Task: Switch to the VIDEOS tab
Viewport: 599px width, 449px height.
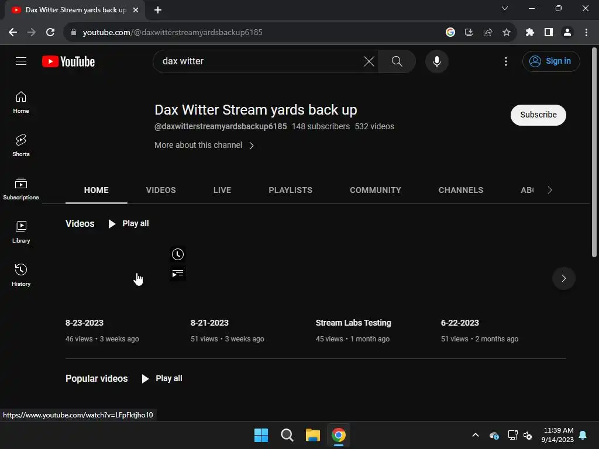Action: pos(161,190)
